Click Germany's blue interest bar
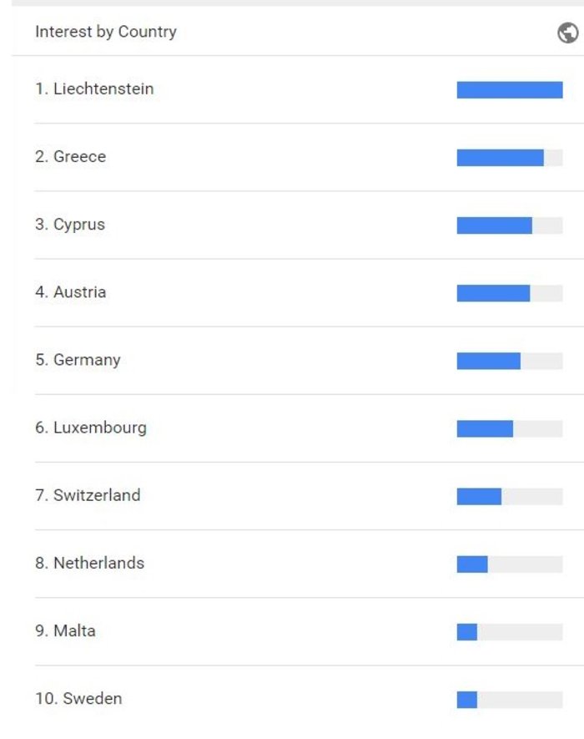 489,361
